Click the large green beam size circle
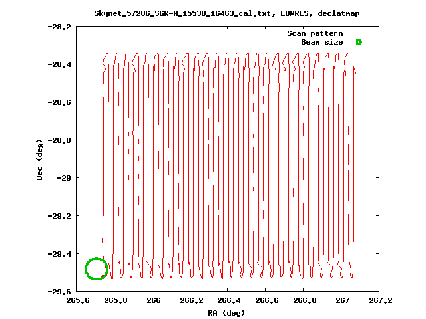This screenshot has height=319, width=426. pyautogui.click(x=97, y=268)
